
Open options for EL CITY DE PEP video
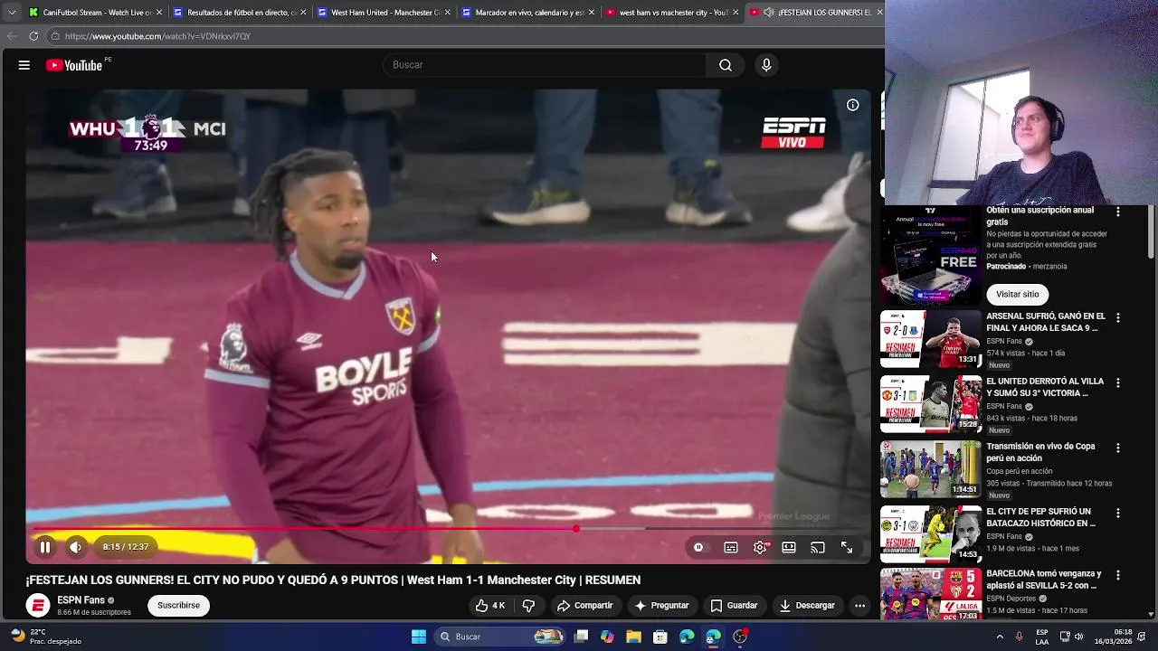tap(1118, 514)
